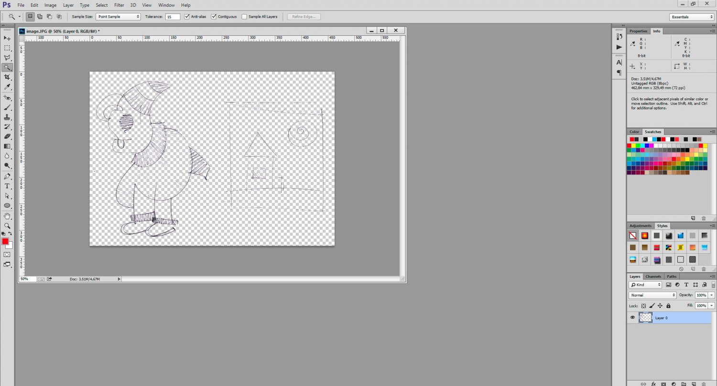Select the Zoom tool
717x386 pixels.
[x=7, y=225]
